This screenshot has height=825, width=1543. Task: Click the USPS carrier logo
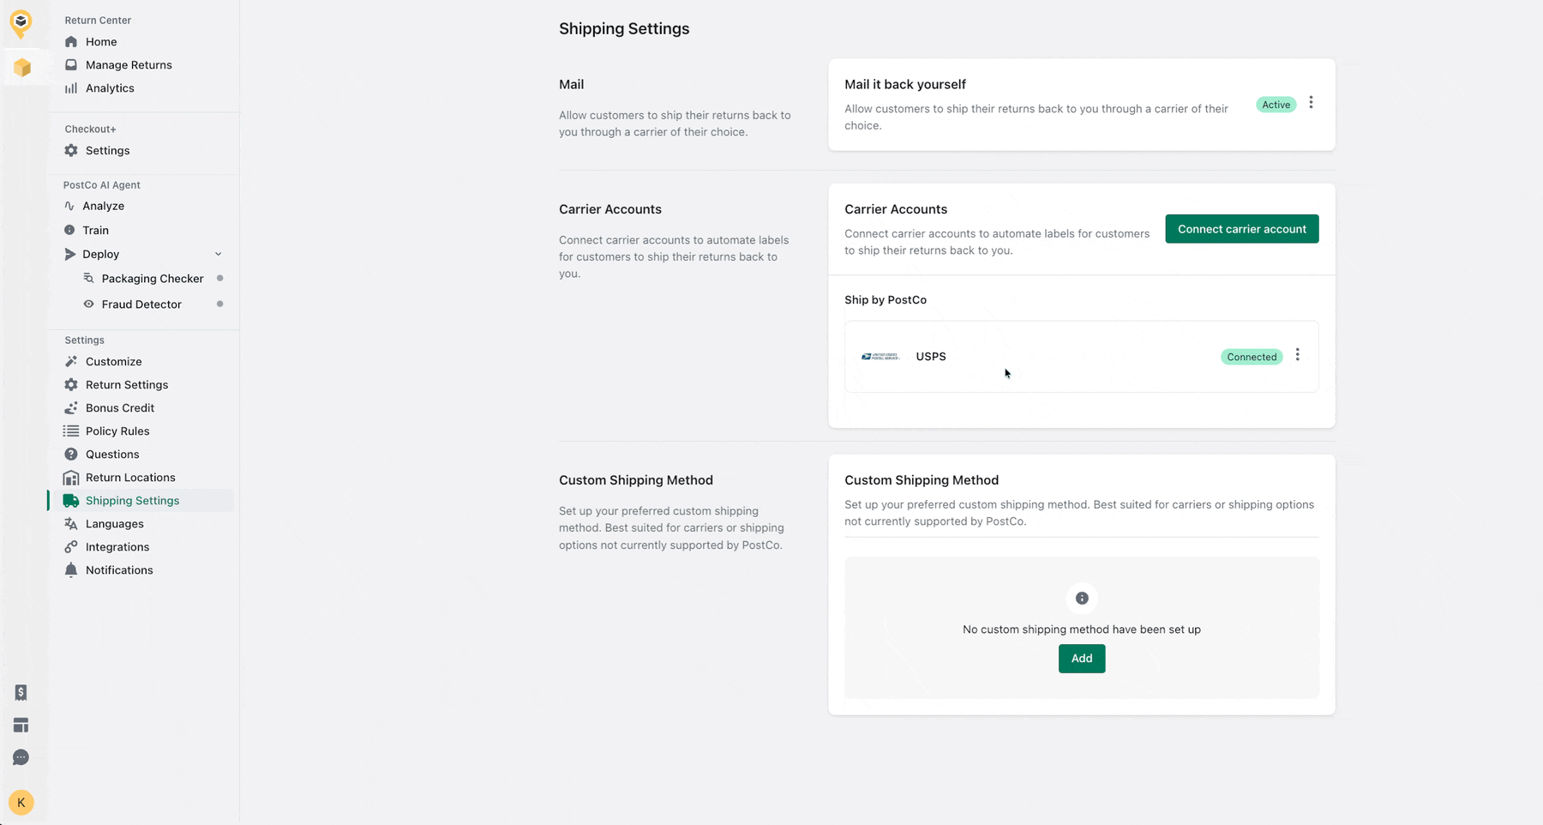[880, 357]
